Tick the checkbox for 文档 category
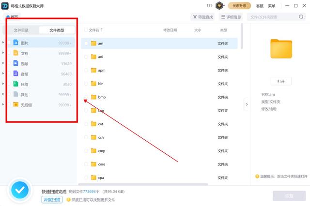 point(9,53)
